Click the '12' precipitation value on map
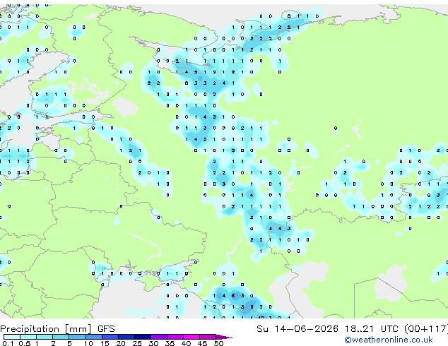448x346 pixels. click(x=261, y=317)
